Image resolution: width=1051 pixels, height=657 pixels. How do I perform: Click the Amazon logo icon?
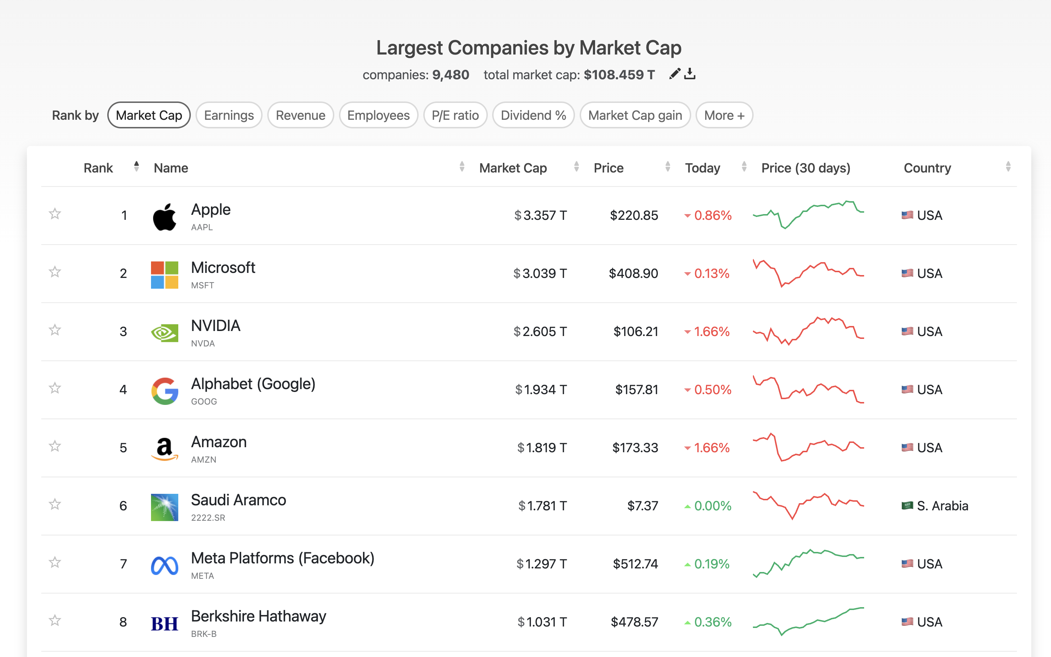[164, 449]
